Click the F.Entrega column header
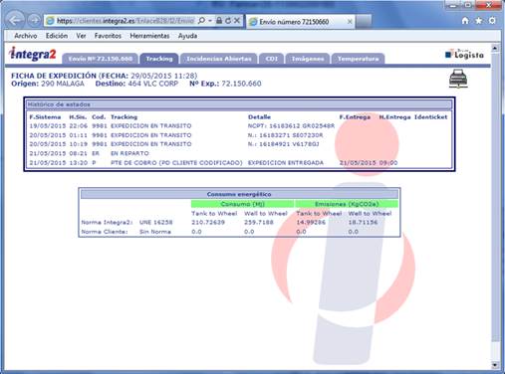This screenshot has height=374, width=505. (355, 117)
